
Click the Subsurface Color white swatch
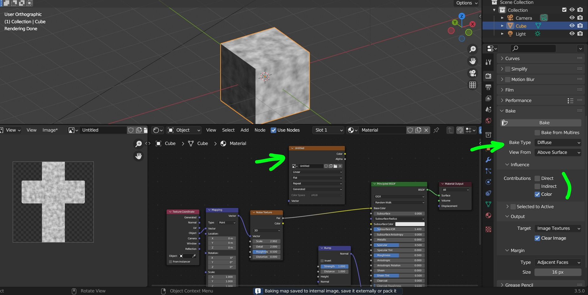[410, 224]
